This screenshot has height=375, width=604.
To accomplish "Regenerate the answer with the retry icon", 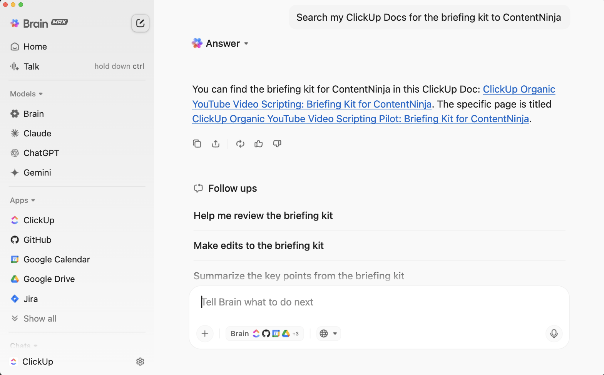I will point(240,144).
